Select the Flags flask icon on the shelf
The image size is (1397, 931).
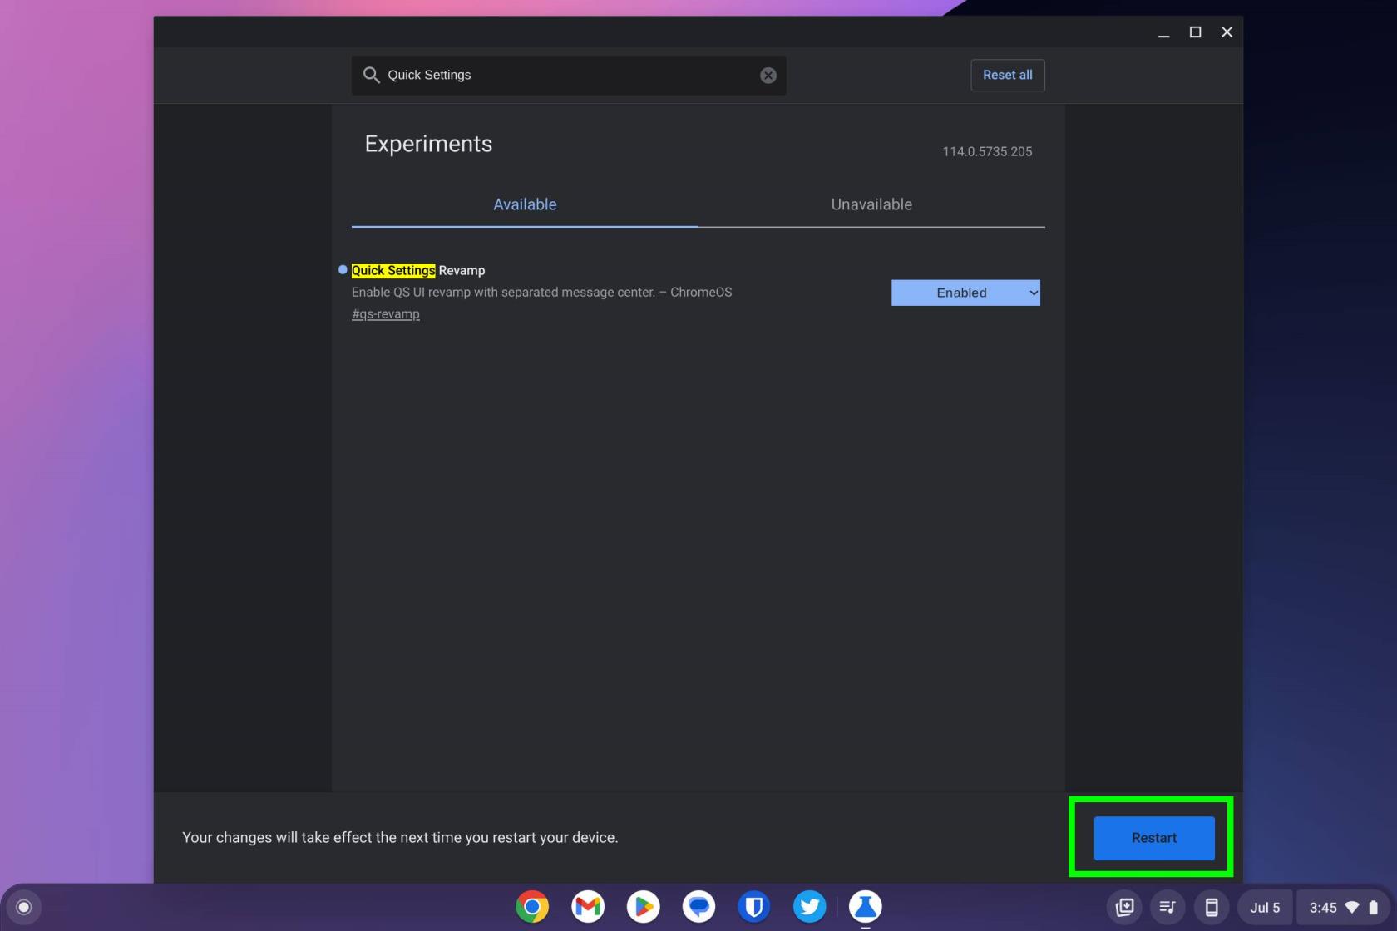(865, 906)
